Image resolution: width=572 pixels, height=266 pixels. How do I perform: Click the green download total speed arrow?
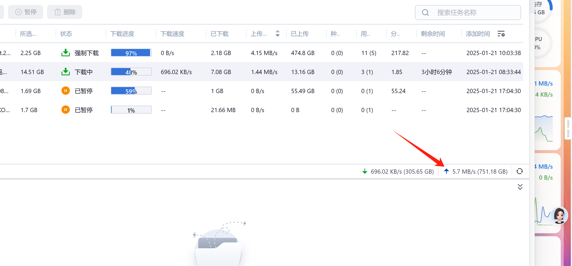pos(365,171)
